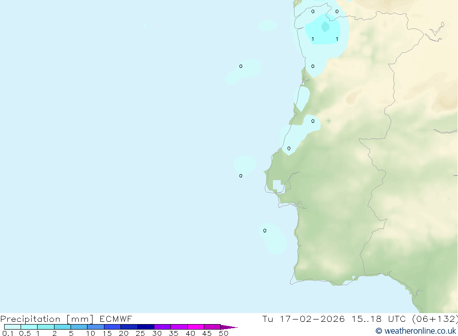Choose the 40–45 mm magenta legend swatch
Viewport: 458px width, 336px height.
(x=196, y=327)
